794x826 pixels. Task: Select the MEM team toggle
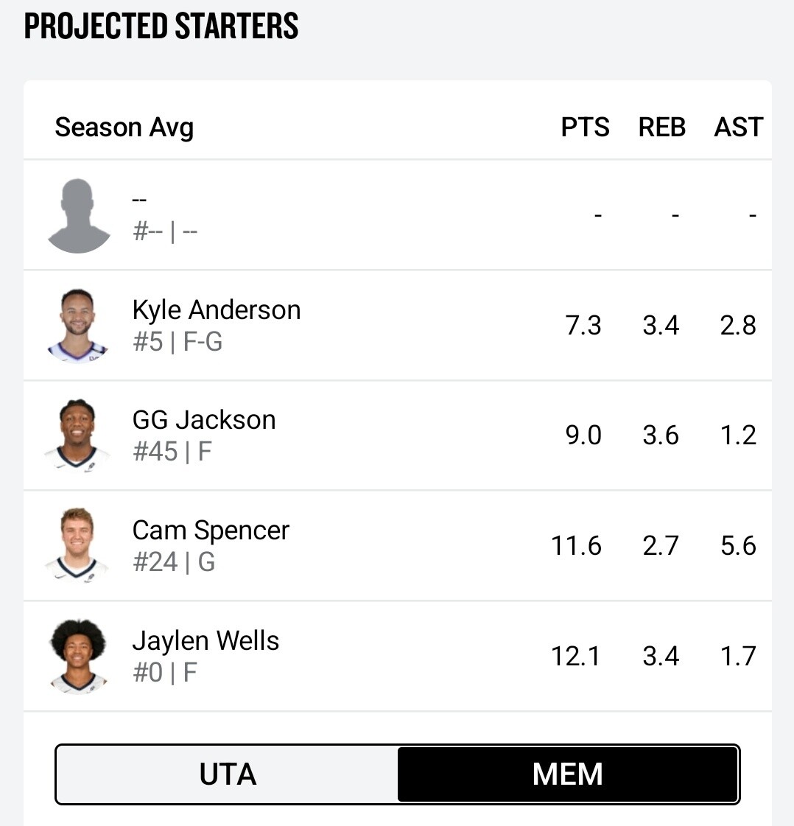click(x=567, y=774)
